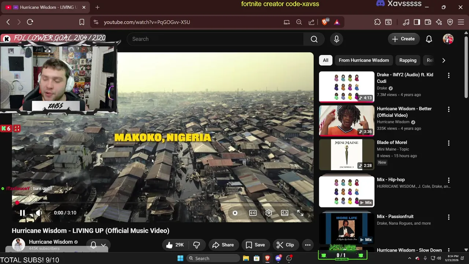
Task: Open YouTube notifications bell
Action: [x=429, y=39]
